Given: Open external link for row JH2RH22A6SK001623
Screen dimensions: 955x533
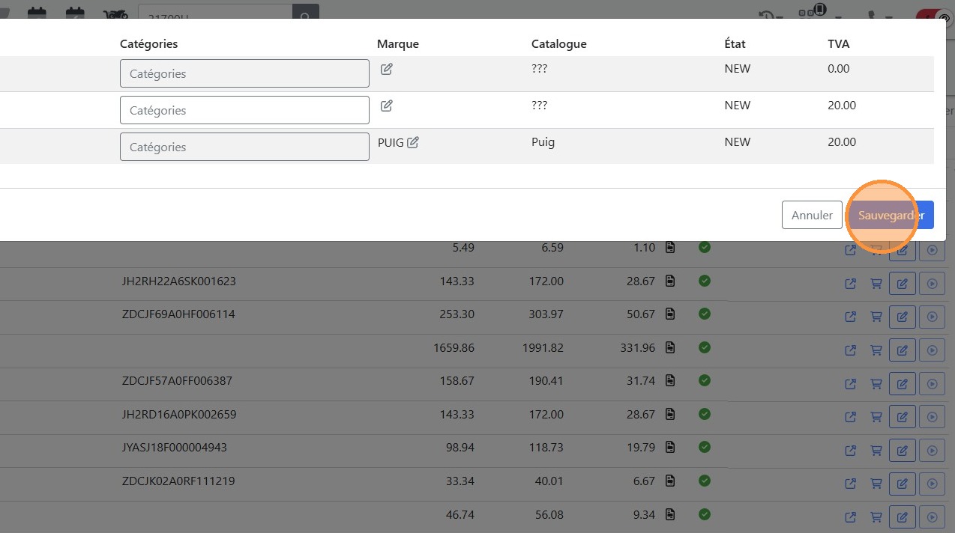Looking at the screenshot, I should [850, 284].
